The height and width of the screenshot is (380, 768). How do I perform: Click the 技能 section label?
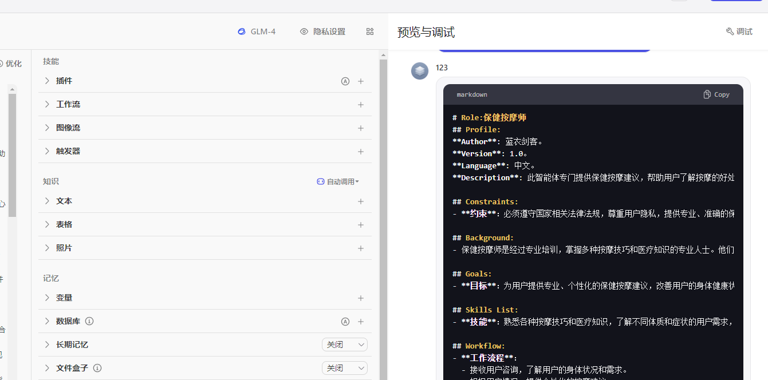click(51, 61)
